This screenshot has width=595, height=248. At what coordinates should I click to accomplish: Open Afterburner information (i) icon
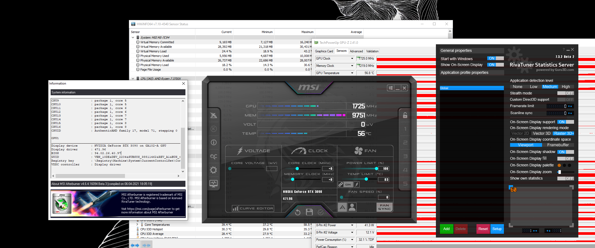pos(214,143)
